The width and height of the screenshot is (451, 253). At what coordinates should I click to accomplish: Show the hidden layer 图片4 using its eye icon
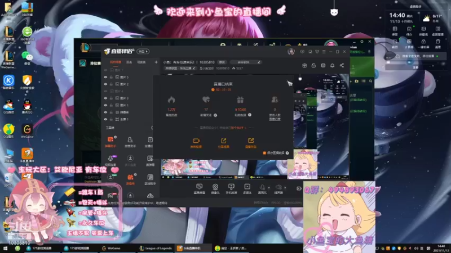(105, 91)
